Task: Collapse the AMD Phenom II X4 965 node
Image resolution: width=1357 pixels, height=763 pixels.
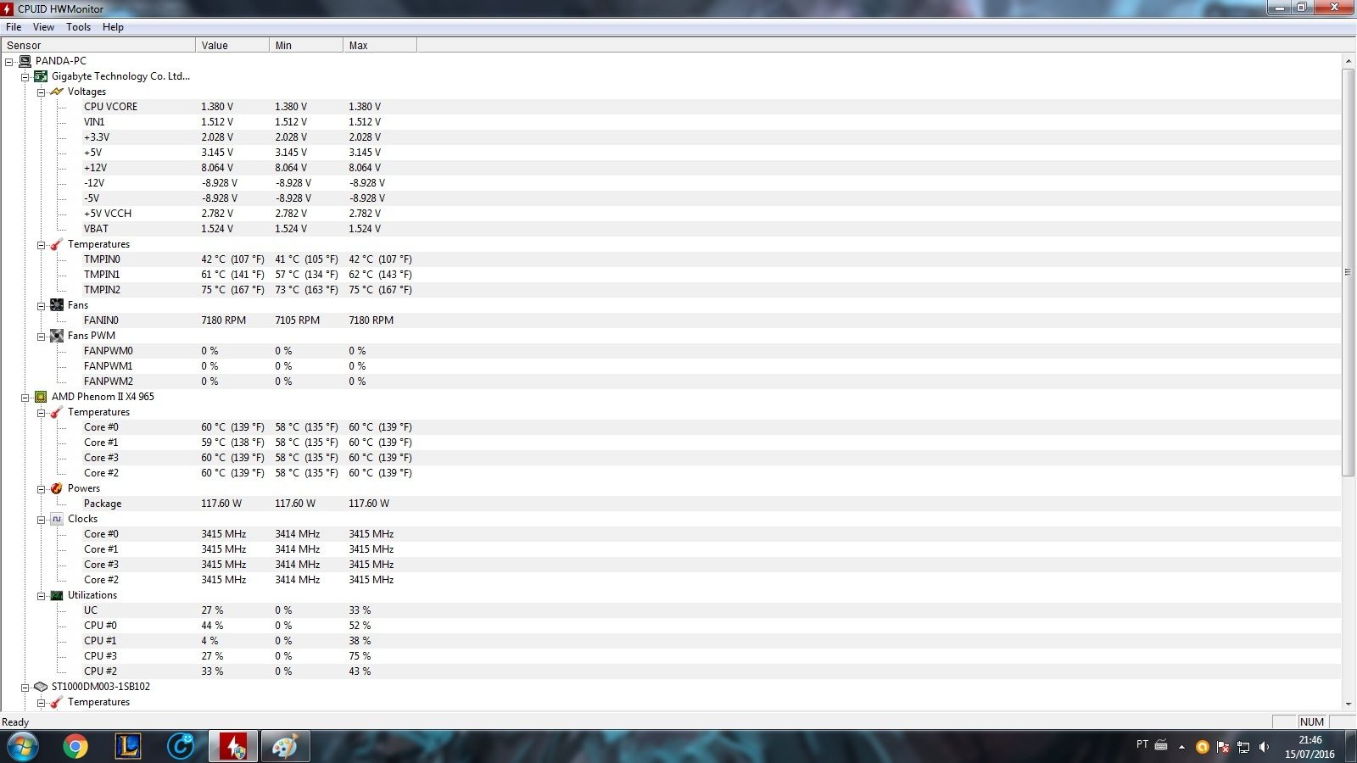Action: 25,398
